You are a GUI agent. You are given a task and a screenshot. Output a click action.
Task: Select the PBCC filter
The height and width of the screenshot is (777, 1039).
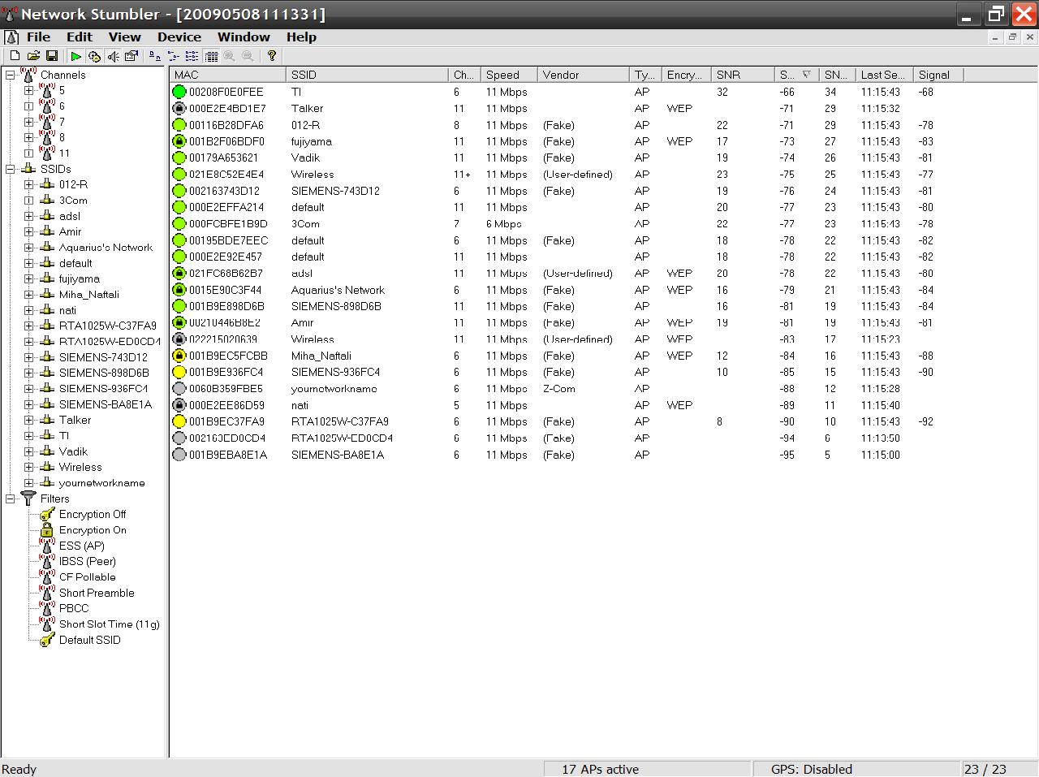coord(74,608)
